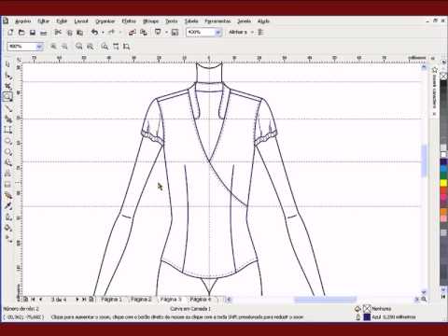448x336 pixels.
Task: Select the Zoom tool in toolbox
Action: tap(7, 97)
